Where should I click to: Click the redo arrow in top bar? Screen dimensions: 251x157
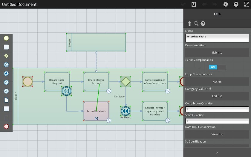coord(215,4)
